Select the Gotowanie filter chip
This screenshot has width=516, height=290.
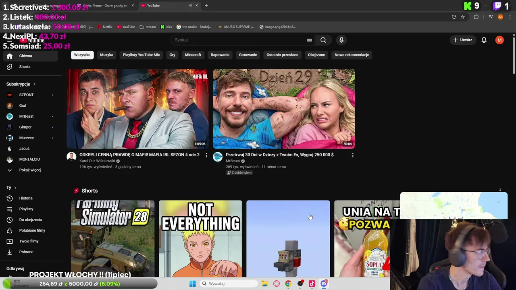pos(248,55)
